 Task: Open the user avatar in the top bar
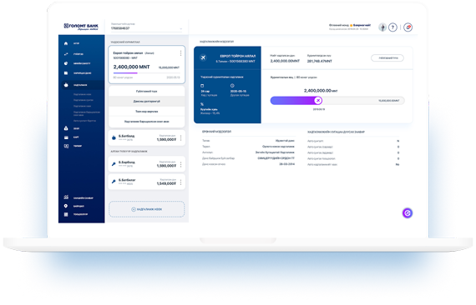[x=382, y=27]
